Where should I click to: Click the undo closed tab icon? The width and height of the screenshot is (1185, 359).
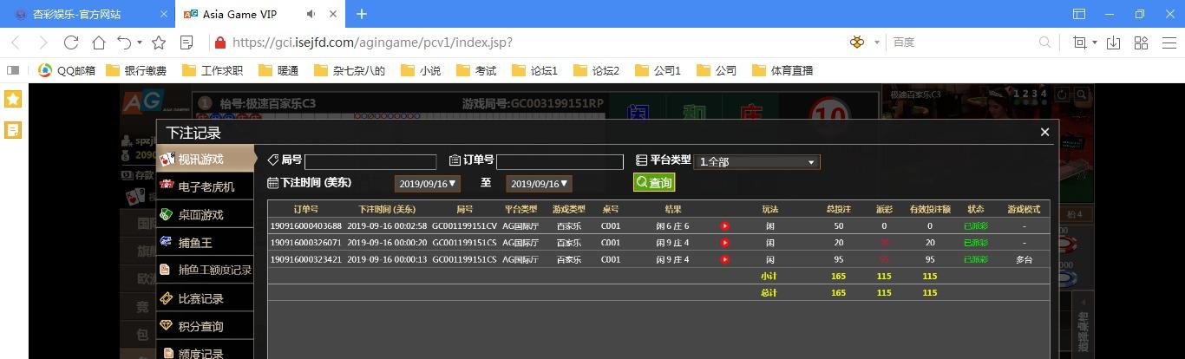click(125, 42)
